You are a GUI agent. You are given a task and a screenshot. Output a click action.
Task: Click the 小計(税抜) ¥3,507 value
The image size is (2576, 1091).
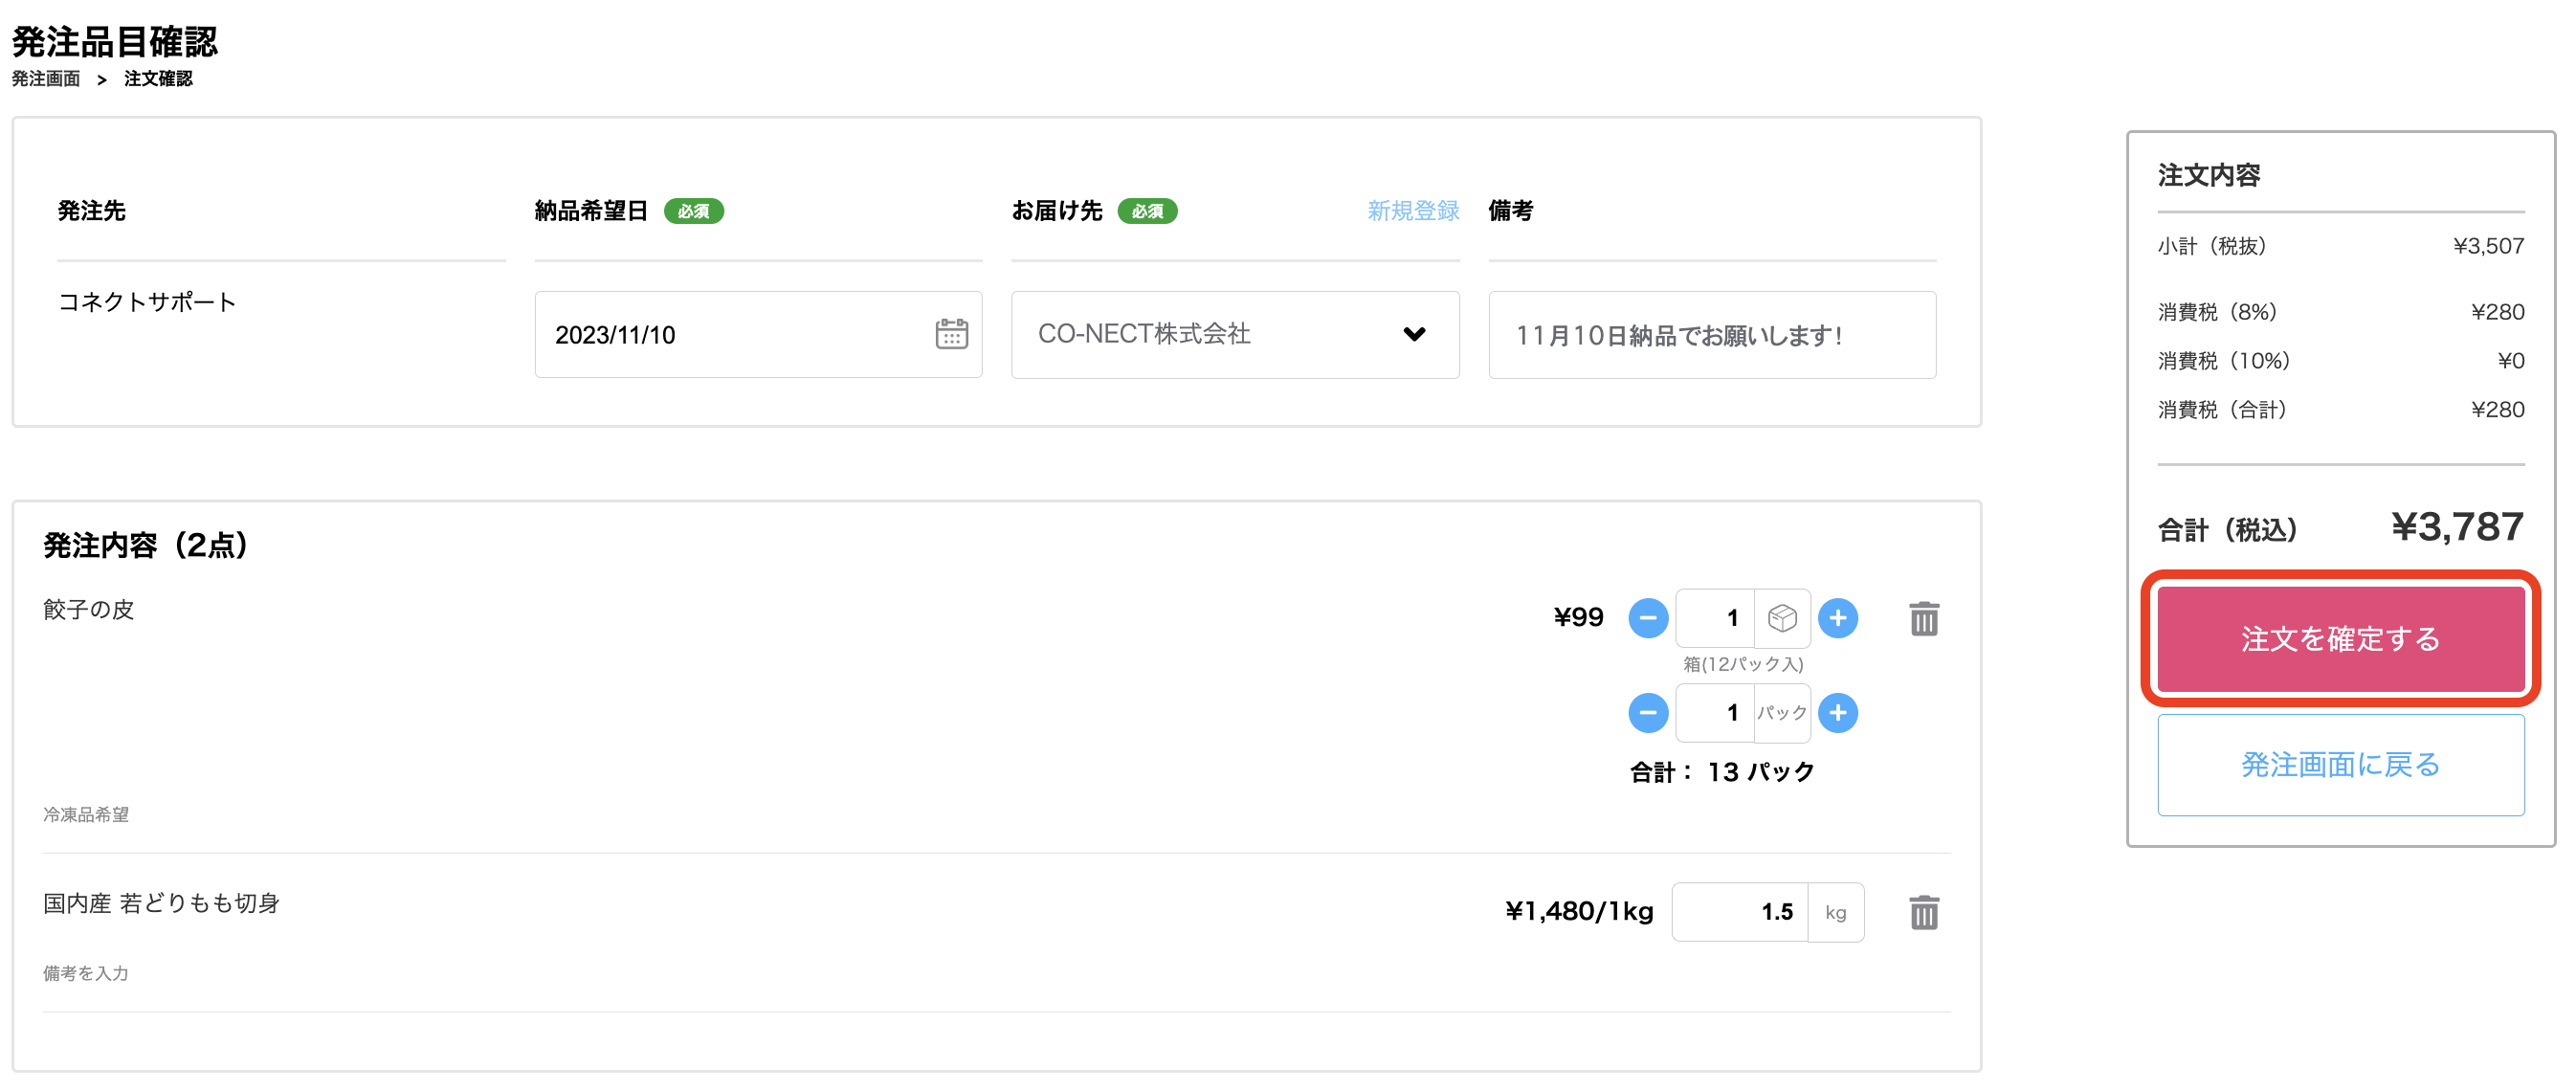coord(2488,246)
